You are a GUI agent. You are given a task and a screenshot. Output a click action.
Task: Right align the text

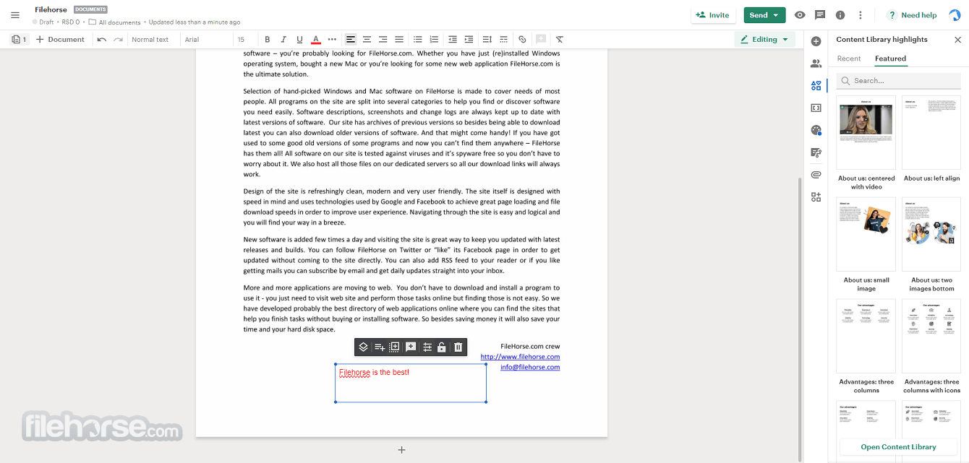383,40
